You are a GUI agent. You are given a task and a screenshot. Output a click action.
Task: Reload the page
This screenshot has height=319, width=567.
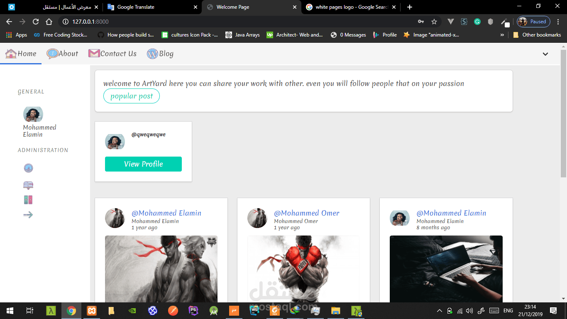point(36,22)
